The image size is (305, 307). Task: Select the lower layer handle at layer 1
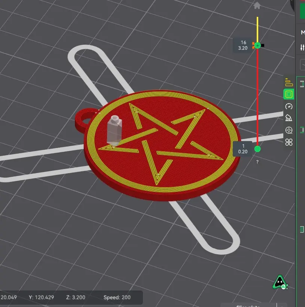tap(257, 149)
